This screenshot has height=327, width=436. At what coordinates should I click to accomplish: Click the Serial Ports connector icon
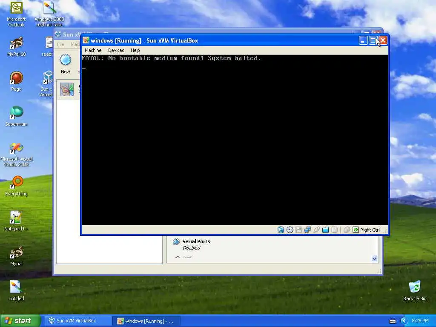point(176,242)
